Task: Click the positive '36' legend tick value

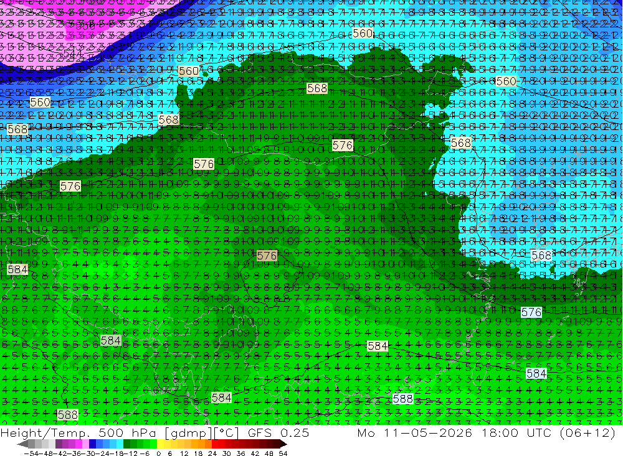Action: 240,454
